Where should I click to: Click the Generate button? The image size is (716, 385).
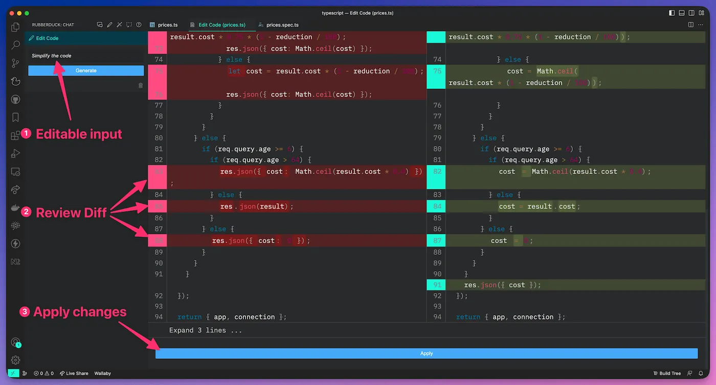tap(86, 70)
